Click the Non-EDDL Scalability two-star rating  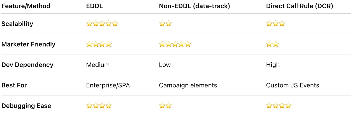(x=165, y=24)
